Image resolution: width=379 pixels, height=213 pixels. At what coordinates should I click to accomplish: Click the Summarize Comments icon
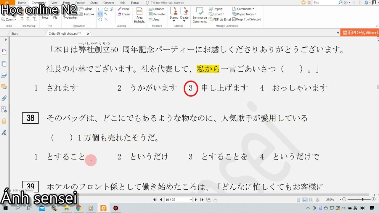[x=200, y=15]
